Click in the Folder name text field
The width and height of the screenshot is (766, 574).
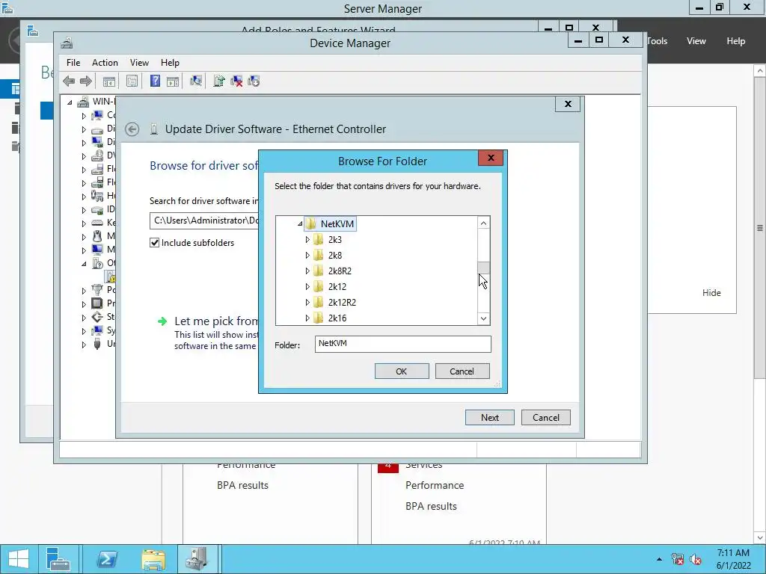point(402,344)
